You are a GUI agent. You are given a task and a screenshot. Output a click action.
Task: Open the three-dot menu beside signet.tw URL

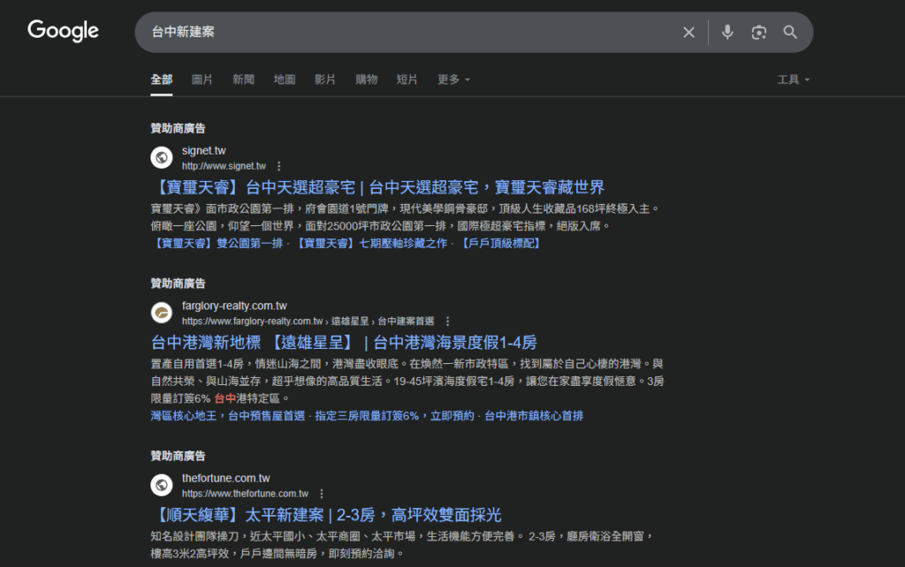pos(278,166)
